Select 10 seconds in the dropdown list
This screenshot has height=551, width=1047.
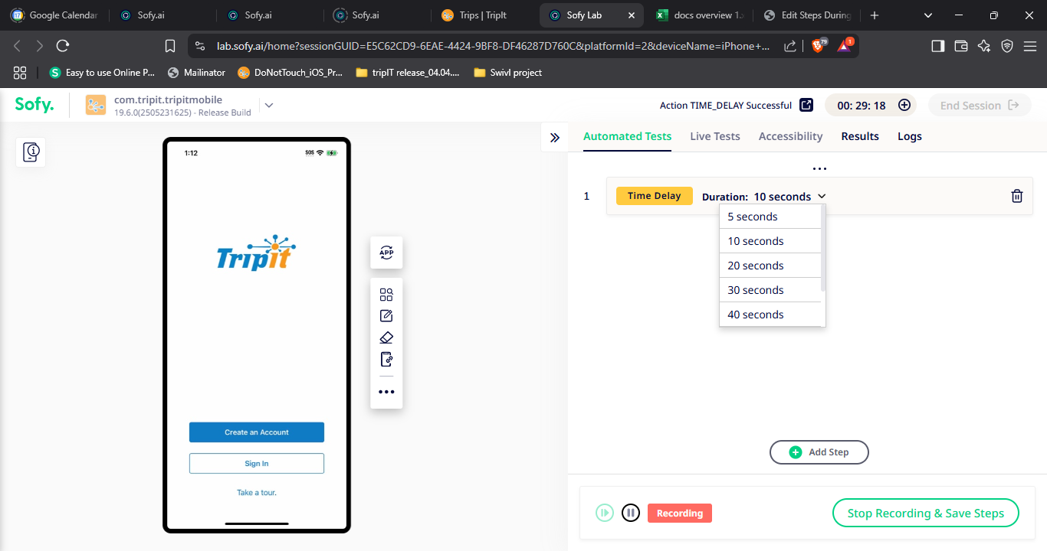[x=770, y=241]
